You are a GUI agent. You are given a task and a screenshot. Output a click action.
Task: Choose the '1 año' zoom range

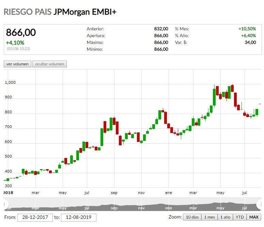pos(225,217)
